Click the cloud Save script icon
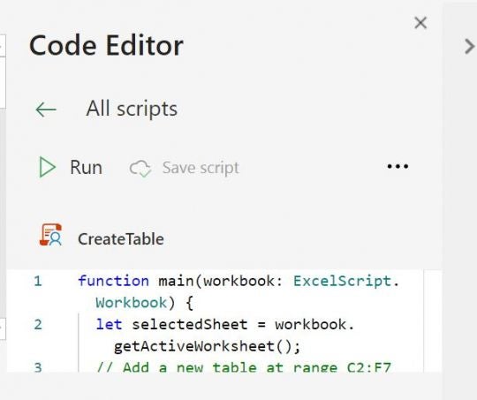Screen dimensions: 477x400 140,169
